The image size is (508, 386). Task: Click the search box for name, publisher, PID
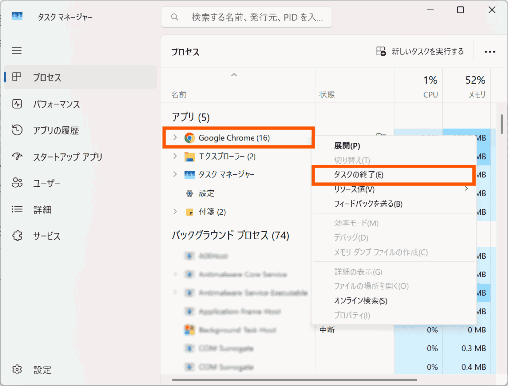tap(246, 17)
